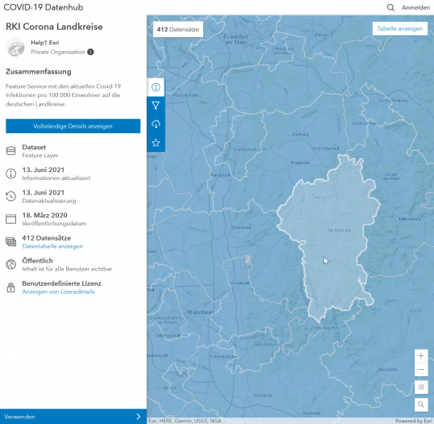
Task: Open the cloud download tool
Action: pyautogui.click(x=156, y=124)
